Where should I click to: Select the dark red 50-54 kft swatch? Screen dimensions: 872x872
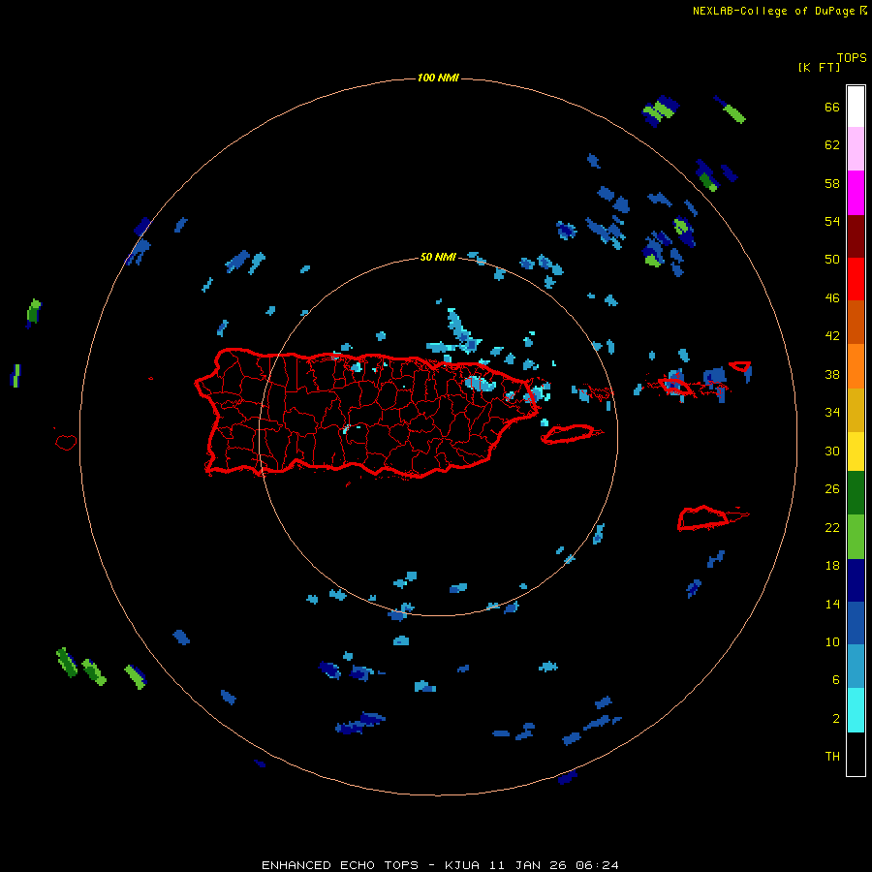(x=856, y=236)
